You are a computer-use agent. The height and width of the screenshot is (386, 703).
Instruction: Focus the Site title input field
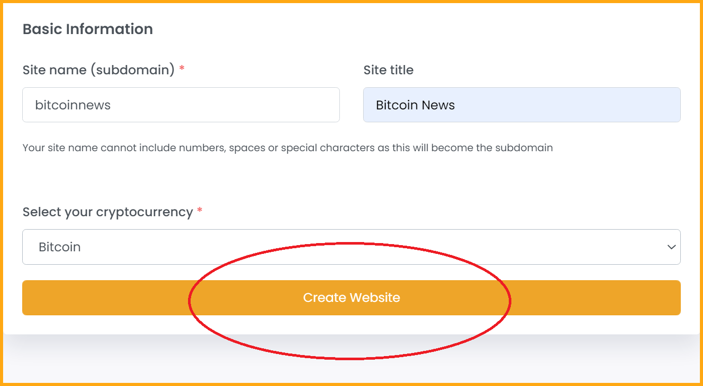(522, 105)
